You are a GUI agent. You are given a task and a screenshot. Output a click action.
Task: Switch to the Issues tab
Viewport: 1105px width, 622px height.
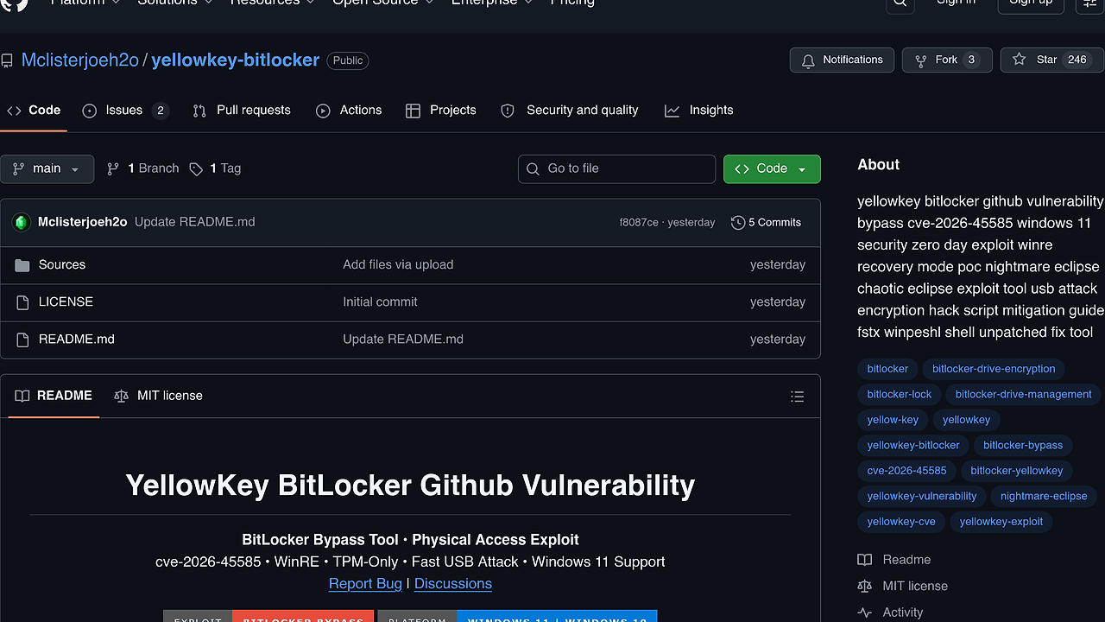pyautogui.click(x=125, y=111)
